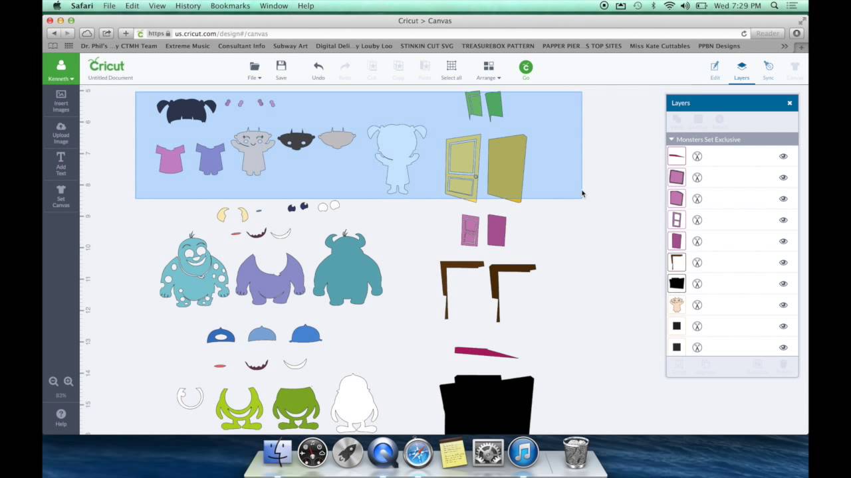Open Launchpad rocket in the Dock
The width and height of the screenshot is (851, 478).
click(x=347, y=453)
